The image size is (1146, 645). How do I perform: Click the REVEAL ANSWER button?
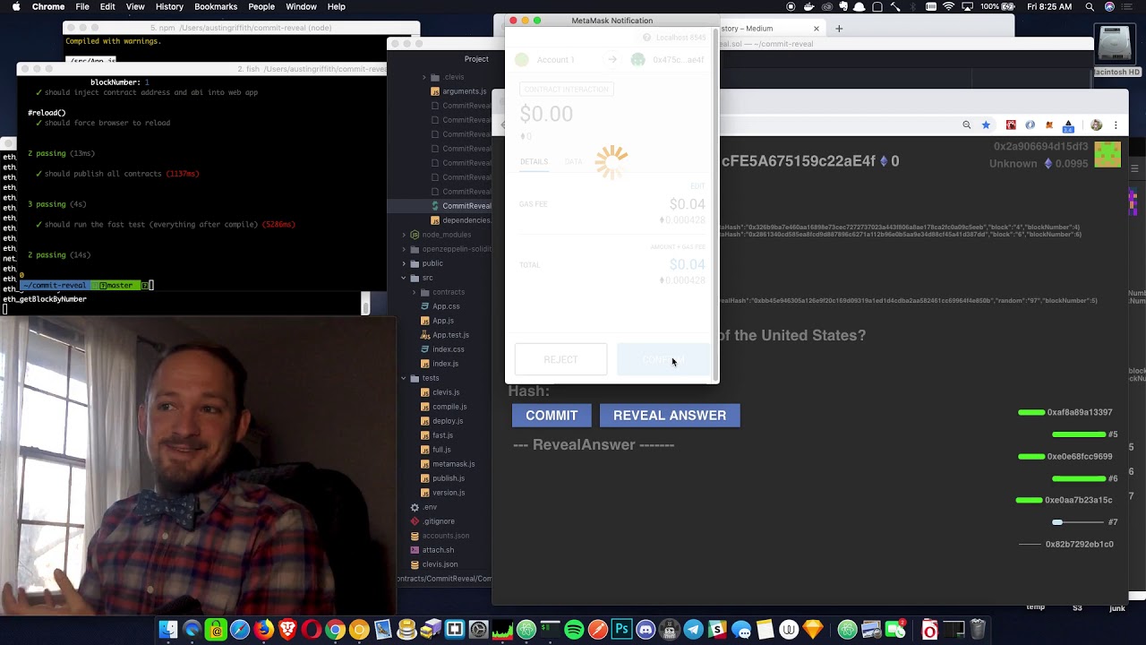670,415
